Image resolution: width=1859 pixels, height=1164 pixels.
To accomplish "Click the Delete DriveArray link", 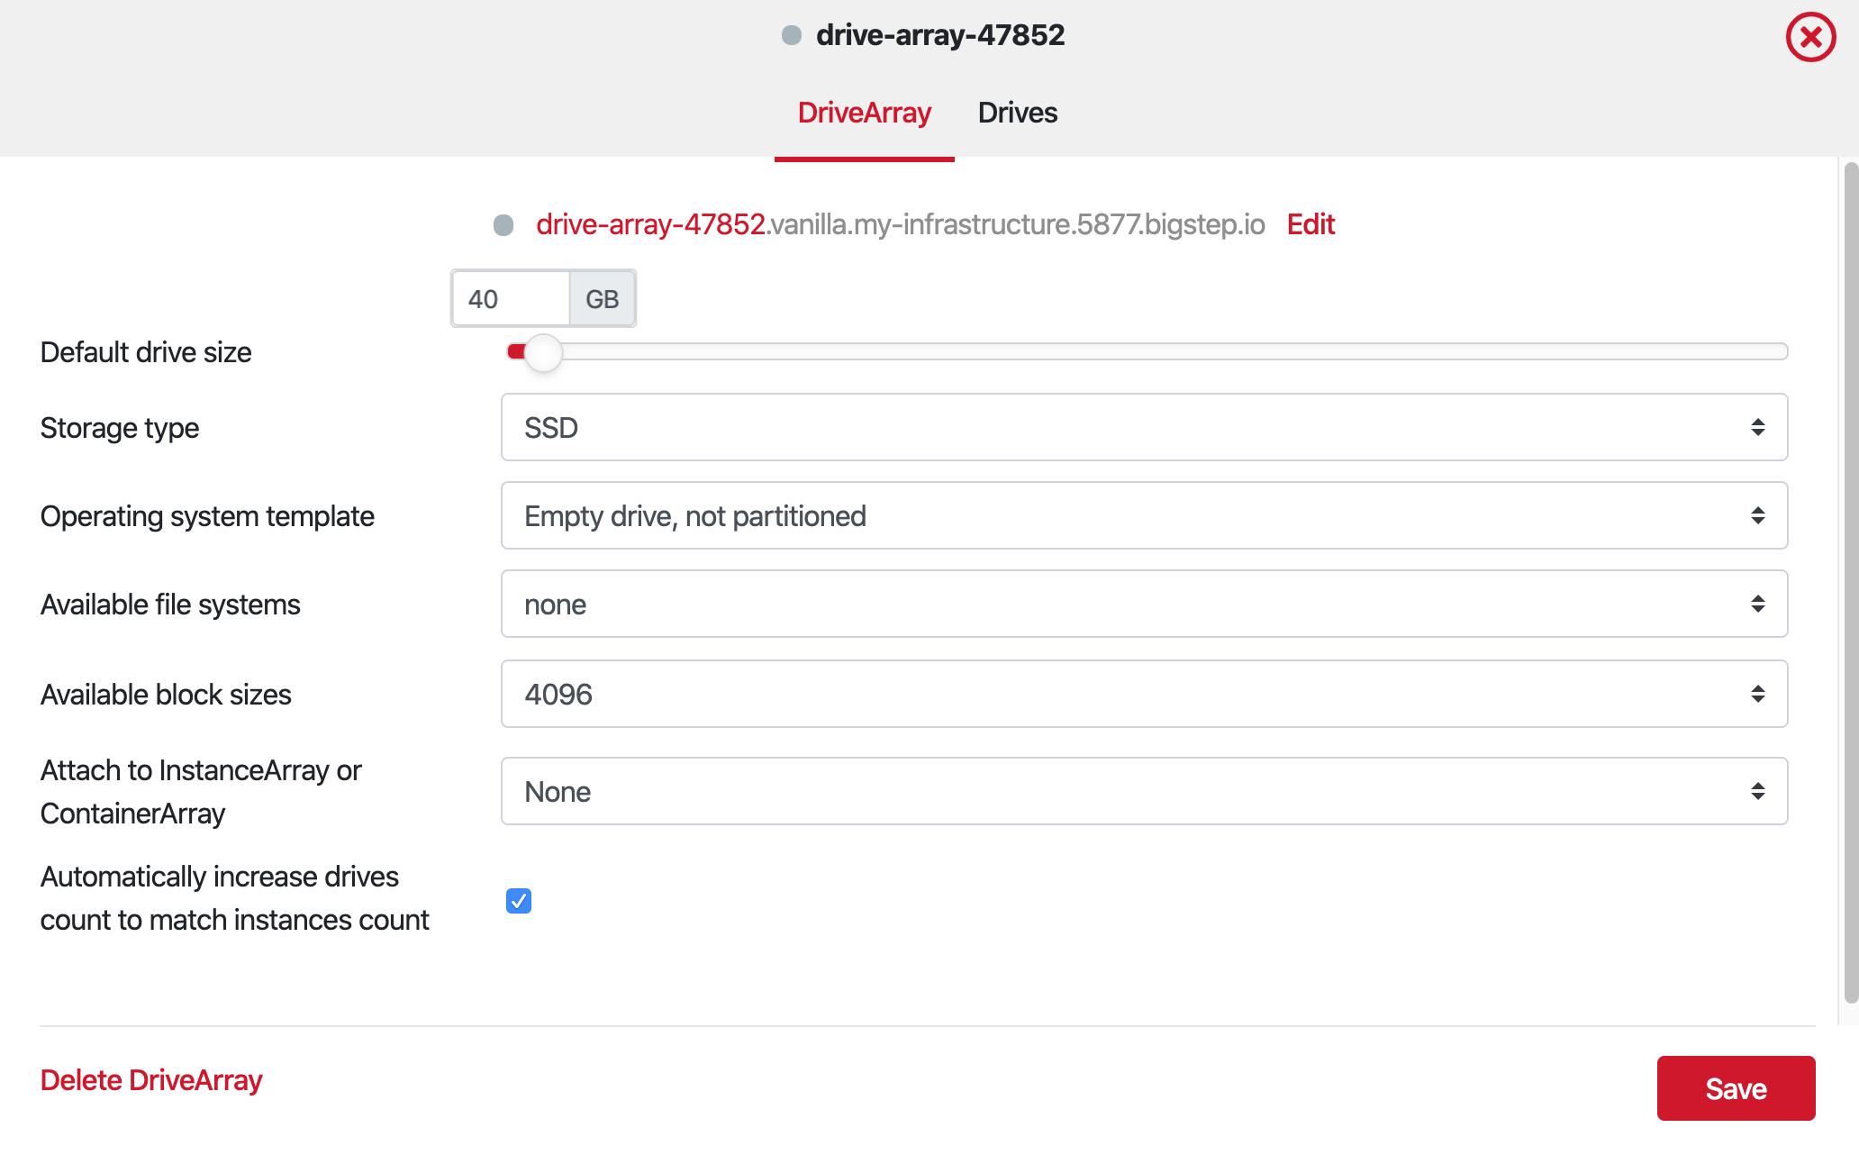I will point(151,1079).
